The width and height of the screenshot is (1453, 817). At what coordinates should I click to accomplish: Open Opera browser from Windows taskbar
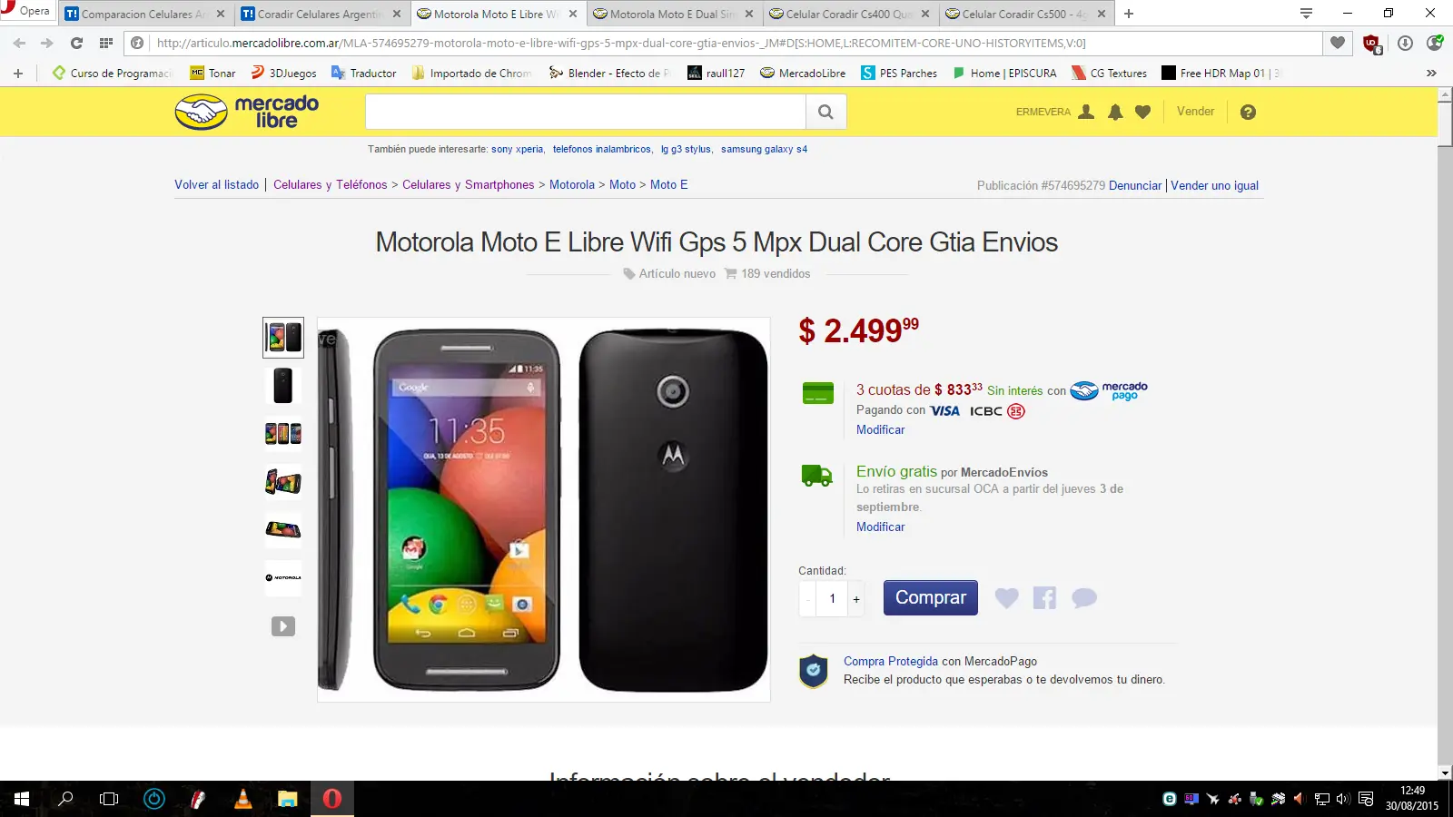click(x=332, y=799)
